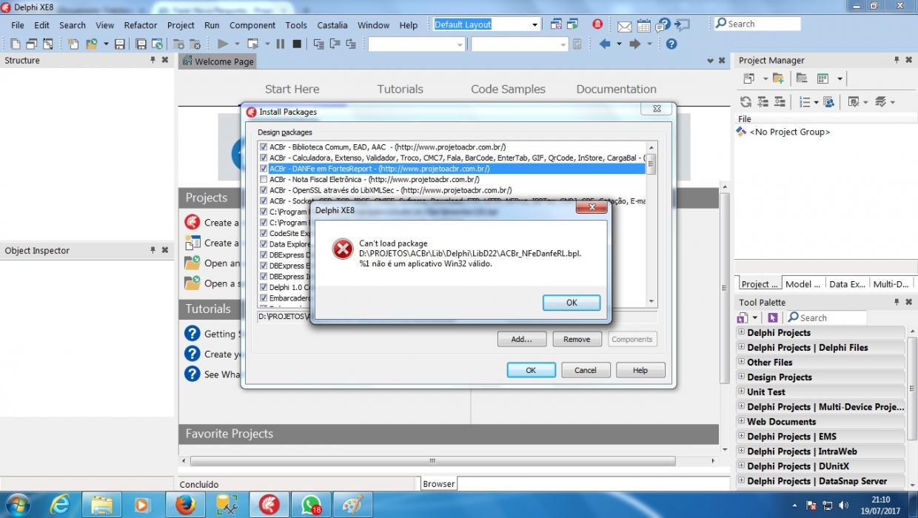Click the calendar toolbar icon
This screenshot has width=918, height=518.
click(643, 26)
